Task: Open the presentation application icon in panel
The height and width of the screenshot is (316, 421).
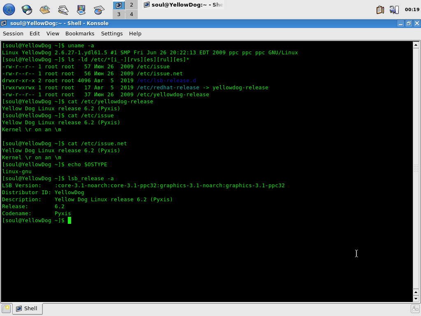Action: pyautogui.click(x=81, y=10)
